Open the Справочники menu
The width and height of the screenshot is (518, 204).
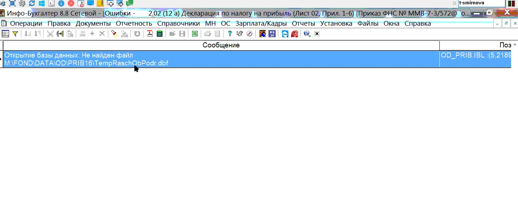[x=179, y=24]
